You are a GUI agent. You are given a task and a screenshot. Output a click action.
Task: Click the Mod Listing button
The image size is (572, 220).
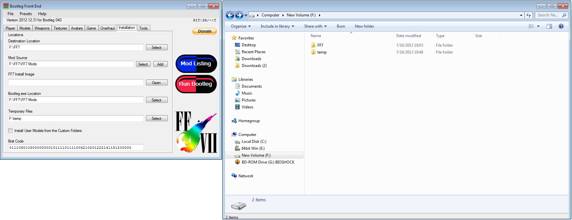(196, 64)
